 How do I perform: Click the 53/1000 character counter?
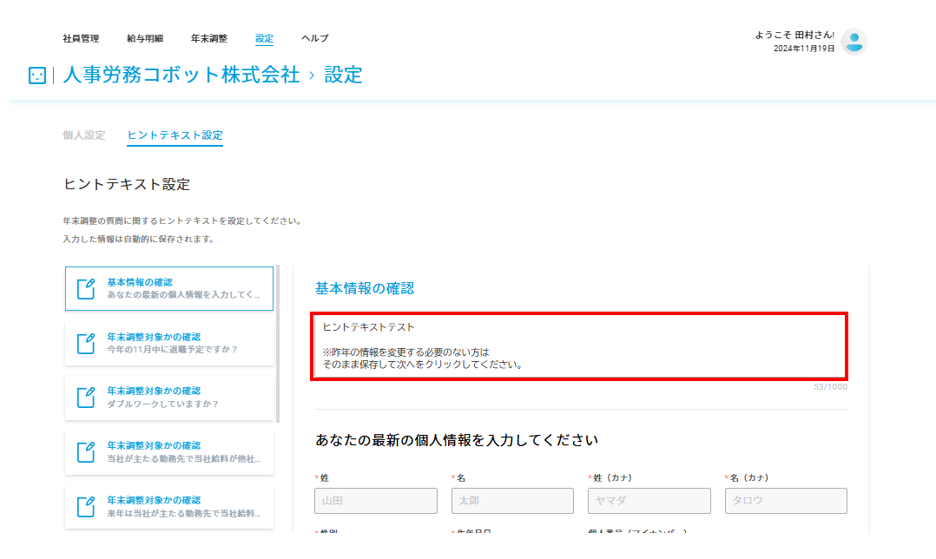click(830, 387)
